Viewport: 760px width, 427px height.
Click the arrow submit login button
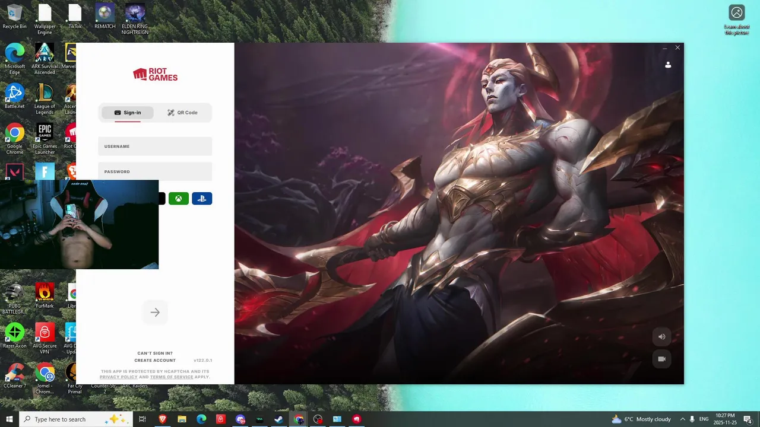coord(155,313)
